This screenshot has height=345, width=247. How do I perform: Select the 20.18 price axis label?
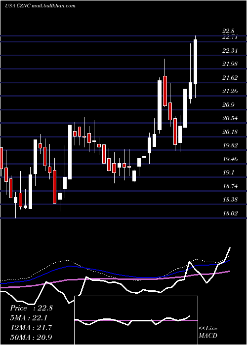[230, 132]
